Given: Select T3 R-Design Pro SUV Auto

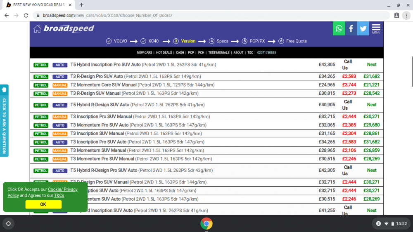Looking at the screenshot, I should pos(135,77).
